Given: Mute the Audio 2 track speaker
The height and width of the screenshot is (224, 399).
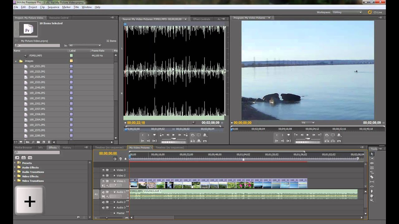Looking at the screenshot, I should tap(103, 202).
